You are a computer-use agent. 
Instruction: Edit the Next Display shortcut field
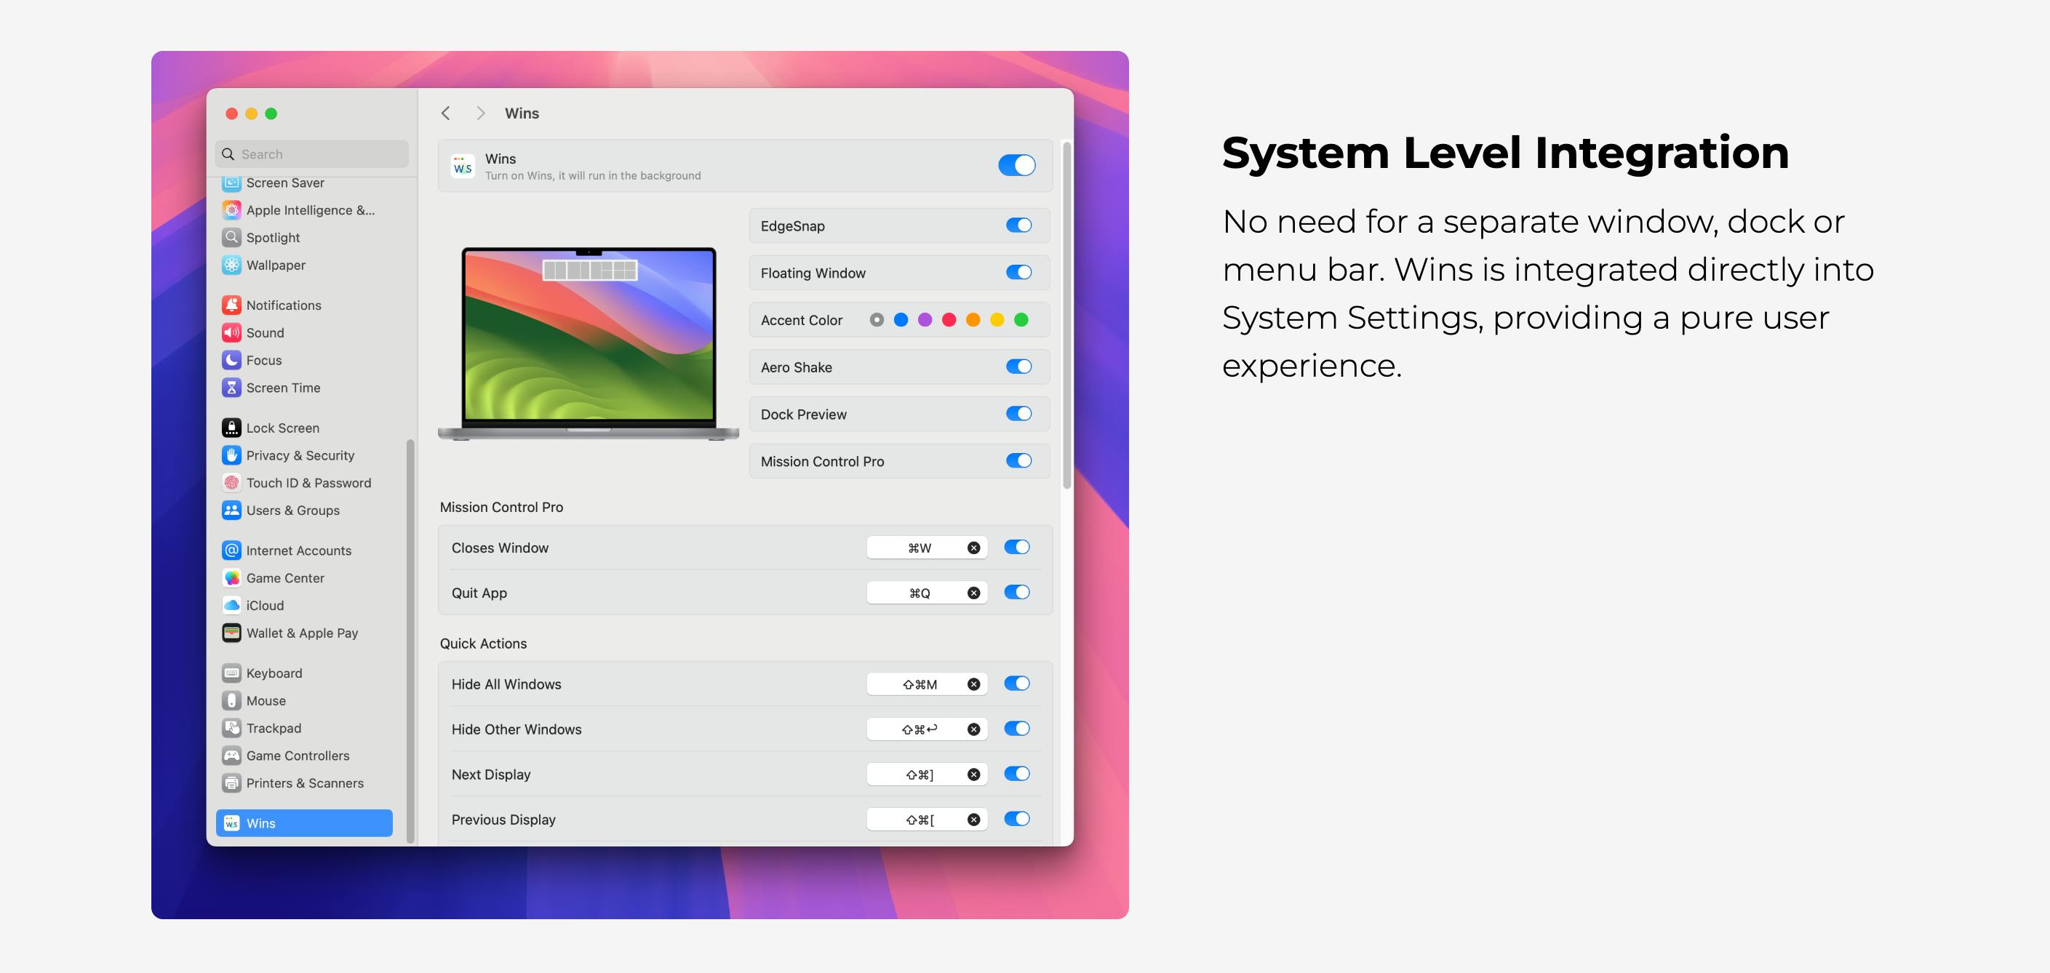pyautogui.click(x=927, y=774)
